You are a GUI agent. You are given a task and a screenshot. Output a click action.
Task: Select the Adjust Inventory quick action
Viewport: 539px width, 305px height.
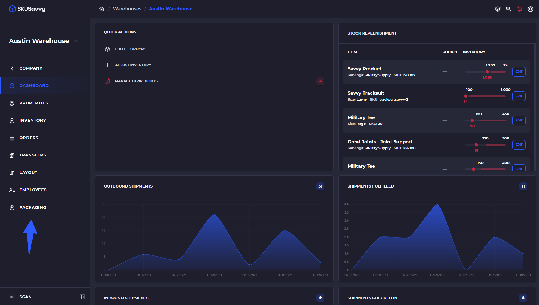pos(214,65)
